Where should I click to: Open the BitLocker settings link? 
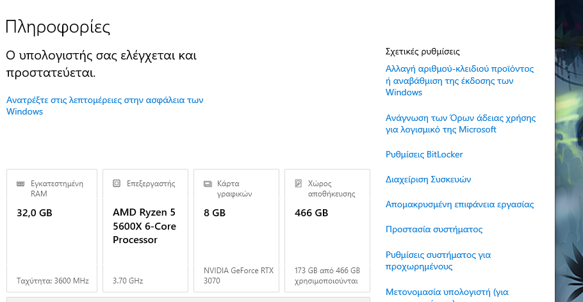pos(424,155)
